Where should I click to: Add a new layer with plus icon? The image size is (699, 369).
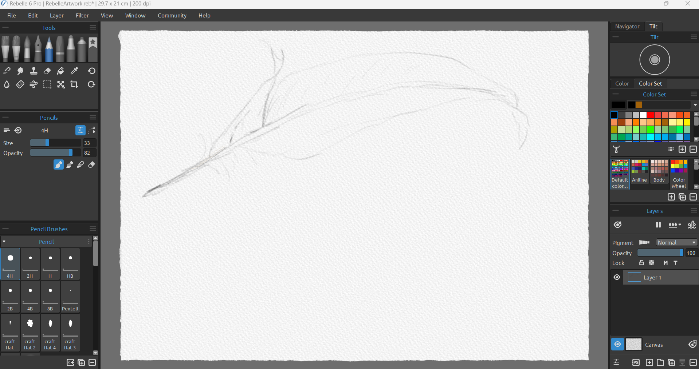point(649,362)
